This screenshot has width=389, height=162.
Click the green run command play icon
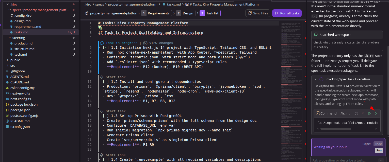click(x=376, y=113)
